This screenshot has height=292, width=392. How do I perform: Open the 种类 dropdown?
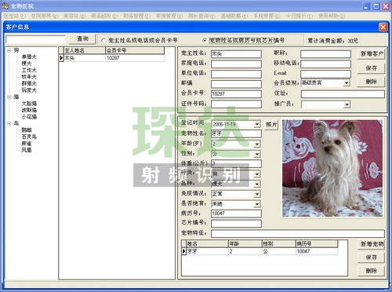[257, 174]
